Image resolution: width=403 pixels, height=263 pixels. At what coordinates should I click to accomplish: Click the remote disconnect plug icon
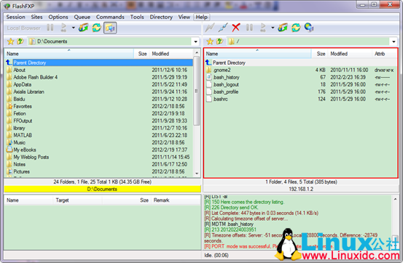[223, 28]
